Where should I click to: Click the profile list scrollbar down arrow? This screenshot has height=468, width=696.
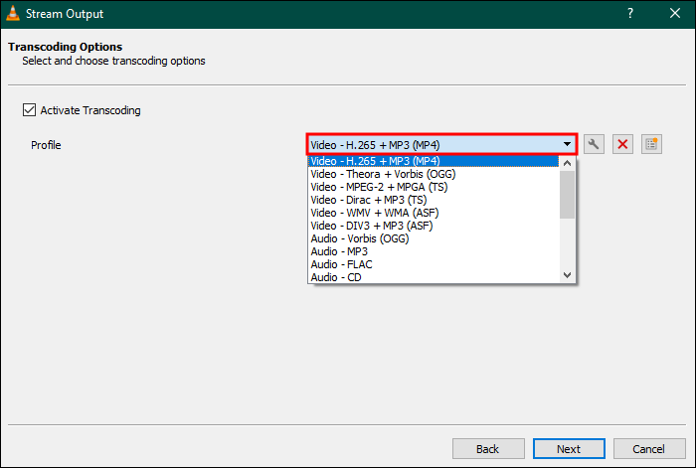[568, 275]
